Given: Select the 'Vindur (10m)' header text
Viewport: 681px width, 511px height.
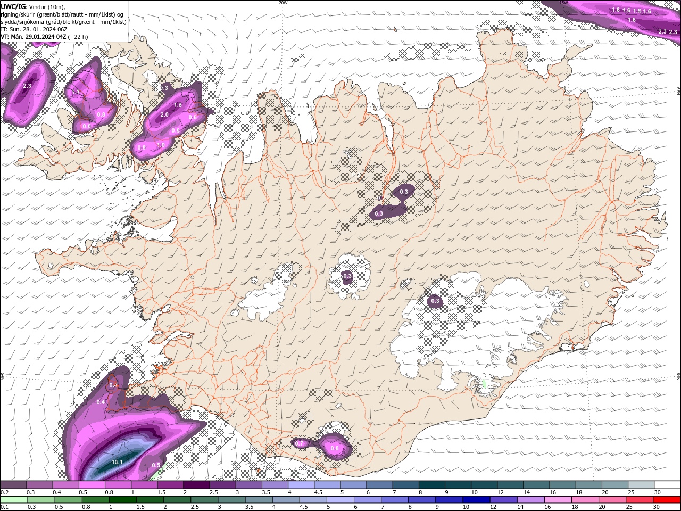Looking at the screenshot, I should 46,6.
